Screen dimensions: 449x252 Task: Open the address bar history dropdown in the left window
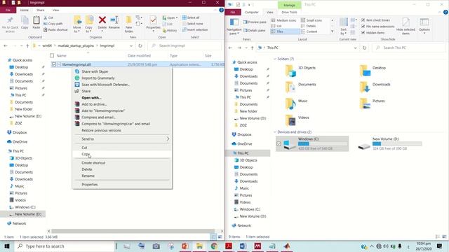131,45
